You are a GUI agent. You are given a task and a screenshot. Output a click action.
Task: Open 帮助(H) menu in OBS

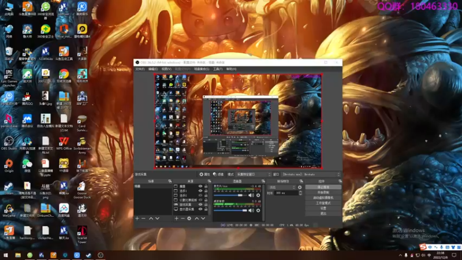(231, 69)
